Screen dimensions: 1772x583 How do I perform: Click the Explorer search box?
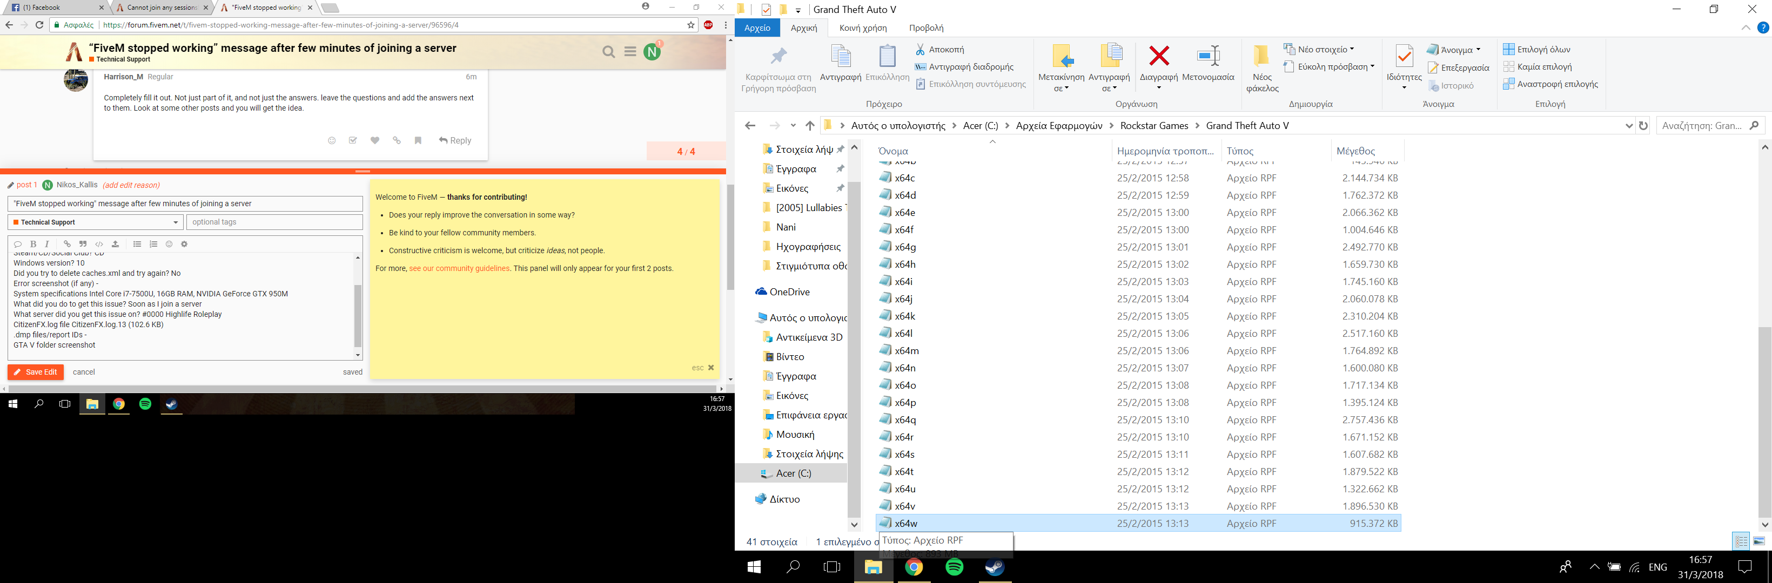1711,126
